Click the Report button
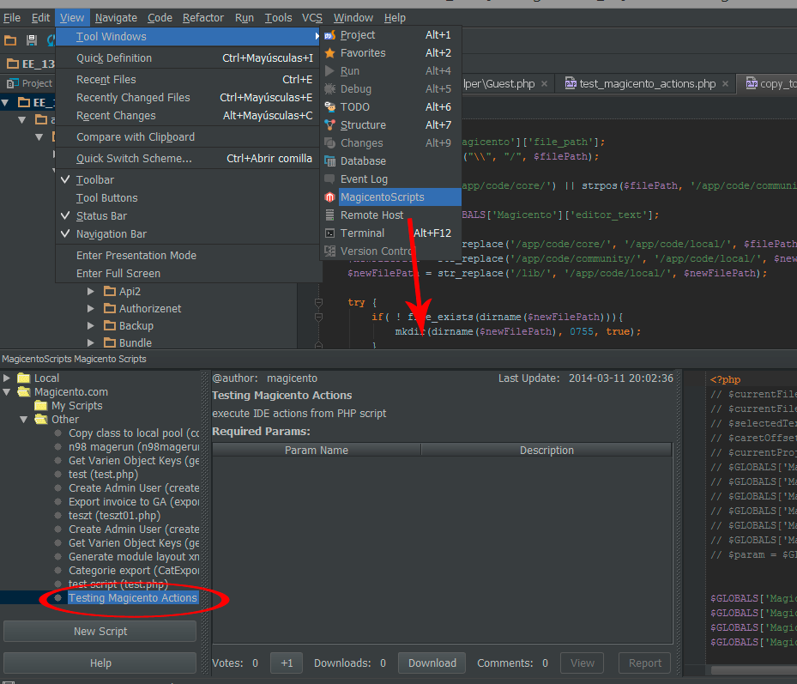 click(644, 663)
